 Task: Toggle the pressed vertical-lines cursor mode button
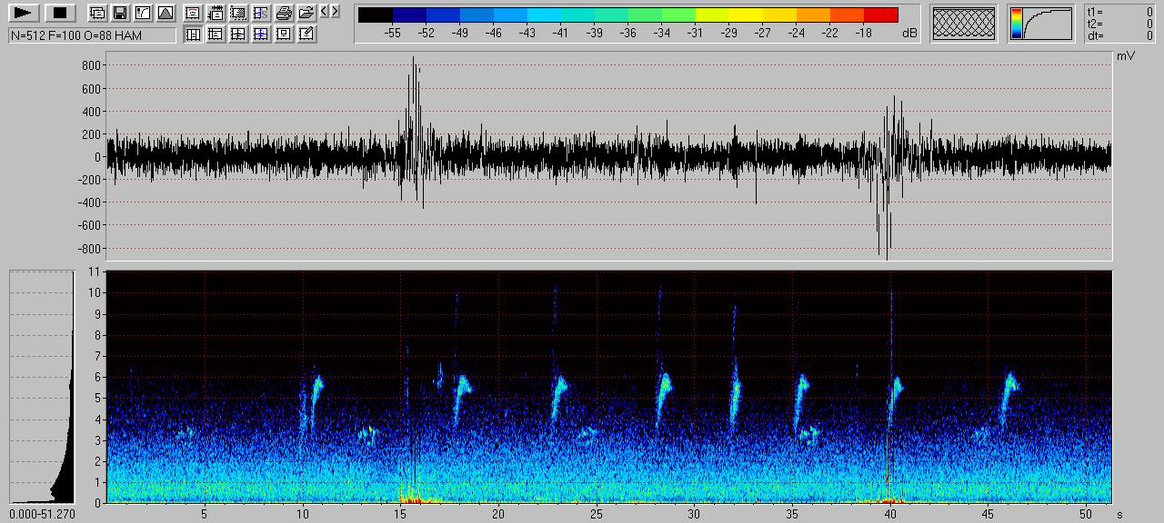tap(193, 35)
